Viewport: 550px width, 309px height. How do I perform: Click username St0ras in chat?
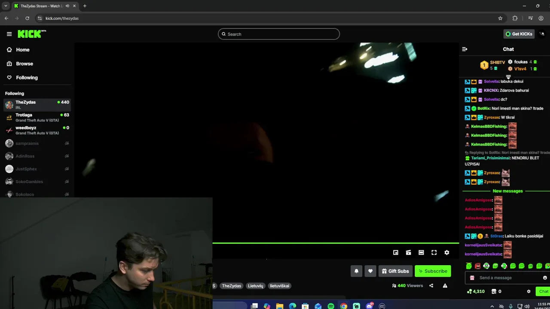[496, 236]
